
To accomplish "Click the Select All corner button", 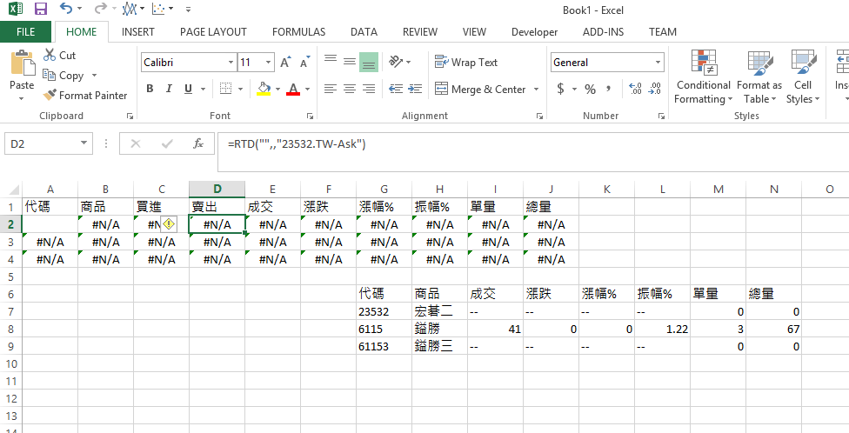I will click(10, 189).
